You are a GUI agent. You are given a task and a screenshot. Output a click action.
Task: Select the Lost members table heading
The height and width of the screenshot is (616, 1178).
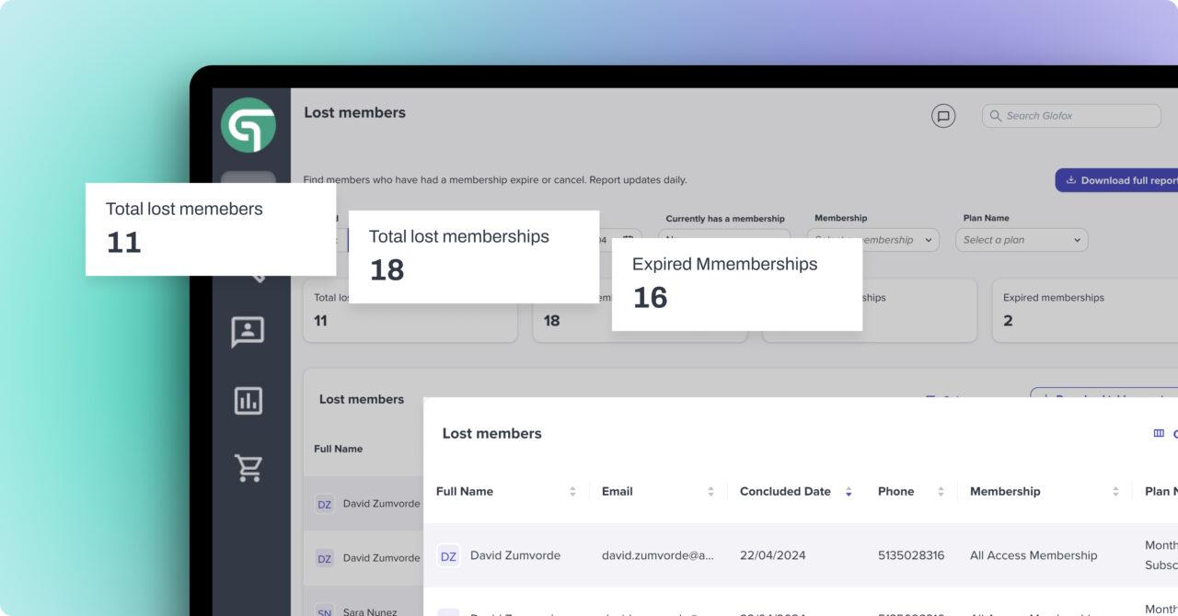491,432
